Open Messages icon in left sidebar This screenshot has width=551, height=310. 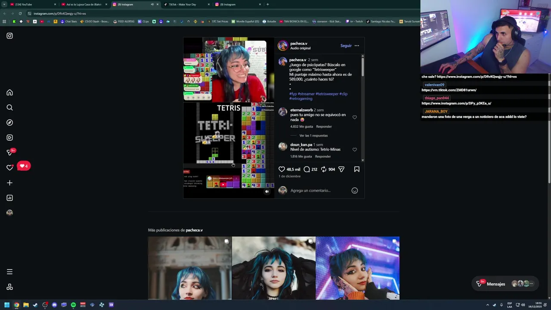point(9,152)
